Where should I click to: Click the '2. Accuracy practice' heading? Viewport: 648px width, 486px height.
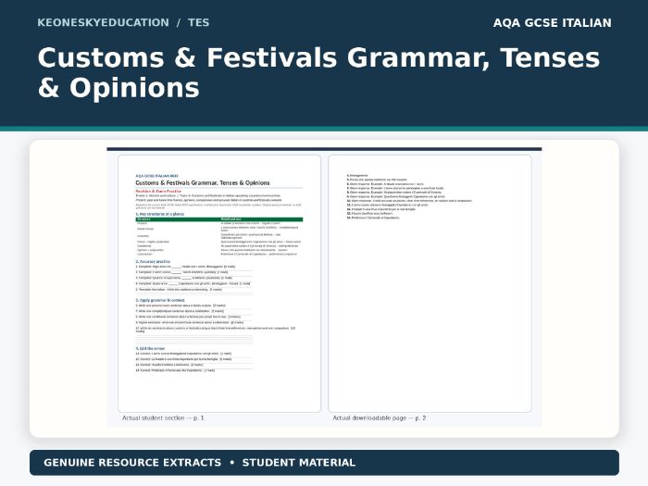point(153,262)
